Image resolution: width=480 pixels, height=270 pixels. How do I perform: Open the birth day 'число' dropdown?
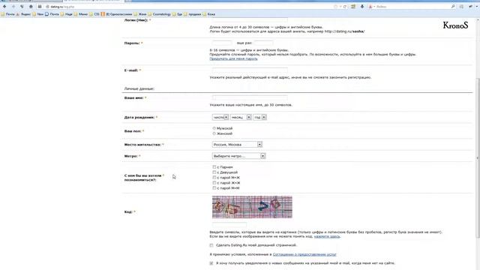click(x=220, y=117)
